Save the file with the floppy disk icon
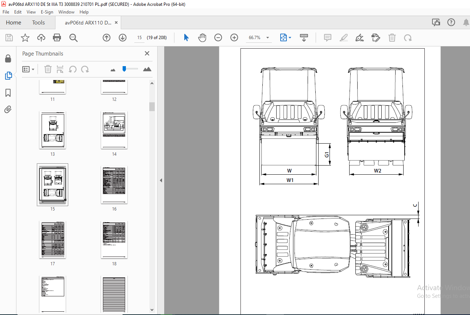470x315 pixels. click(9, 38)
